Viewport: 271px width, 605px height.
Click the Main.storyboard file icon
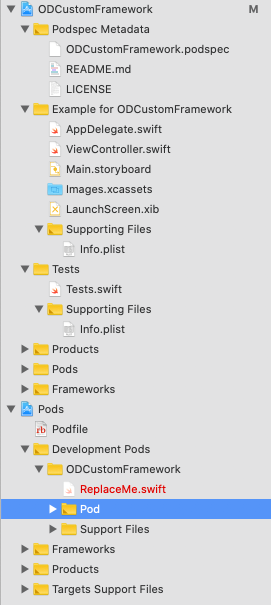click(x=55, y=169)
